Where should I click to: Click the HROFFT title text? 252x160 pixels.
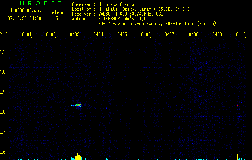coord(41,3)
